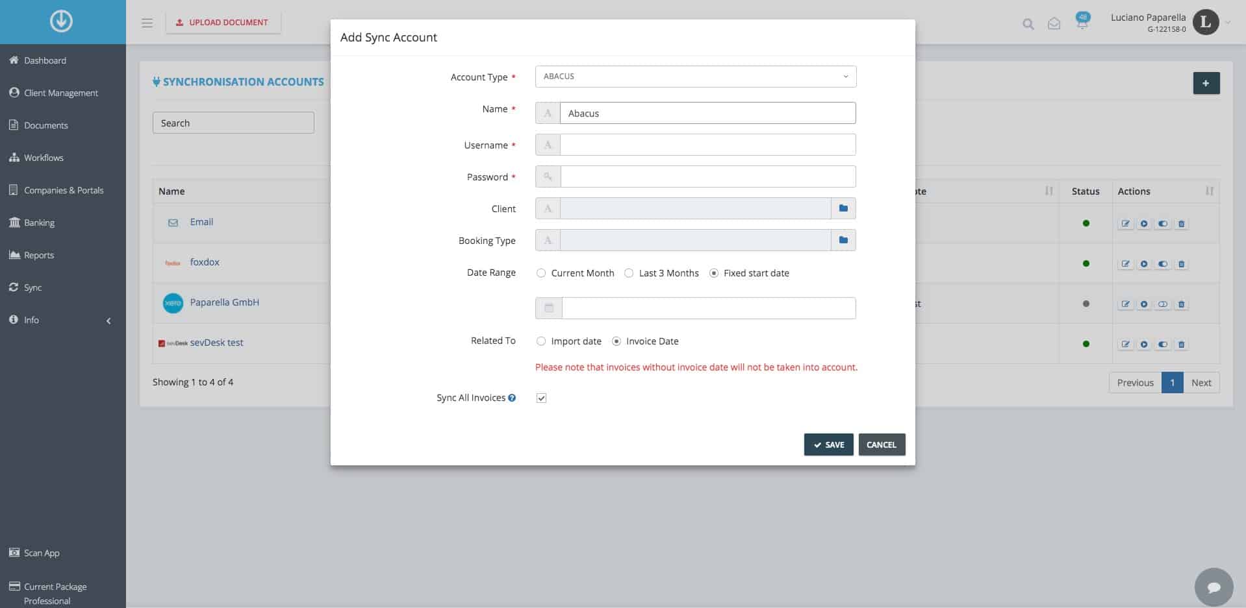Open the Client folder browse icon
The height and width of the screenshot is (608, 1246).
pyautogui.click(x=843, y=208)
